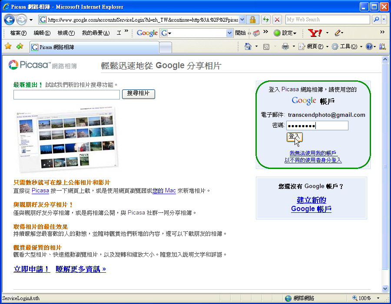Click 以不同的使用者身分登入 link
The height and width of the screenshot is (304, 391).
pos(313,160)
